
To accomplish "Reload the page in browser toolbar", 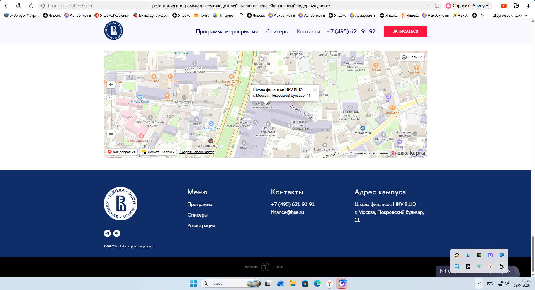I will [31, 6].
